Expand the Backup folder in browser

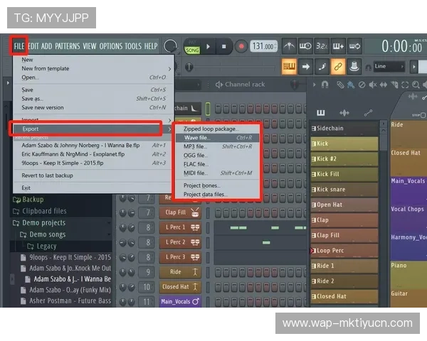pyautogui.click(x=32, y=200)
